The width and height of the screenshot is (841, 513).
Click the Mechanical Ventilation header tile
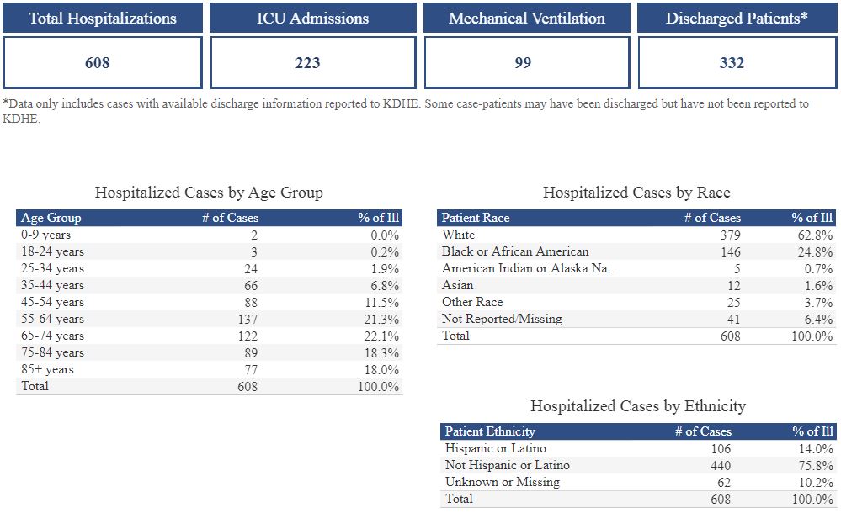526,18
